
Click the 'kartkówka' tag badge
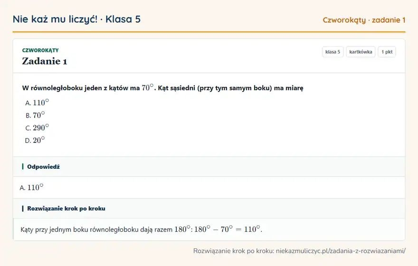(x=361, y=52)
